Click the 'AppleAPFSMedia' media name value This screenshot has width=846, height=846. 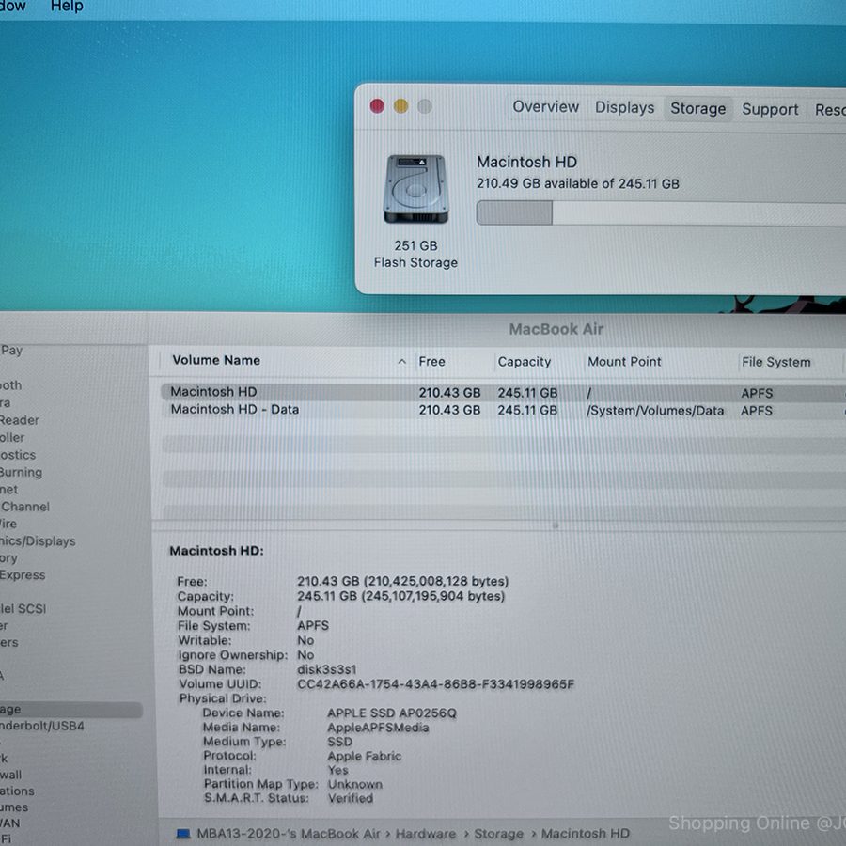[378, 728]
